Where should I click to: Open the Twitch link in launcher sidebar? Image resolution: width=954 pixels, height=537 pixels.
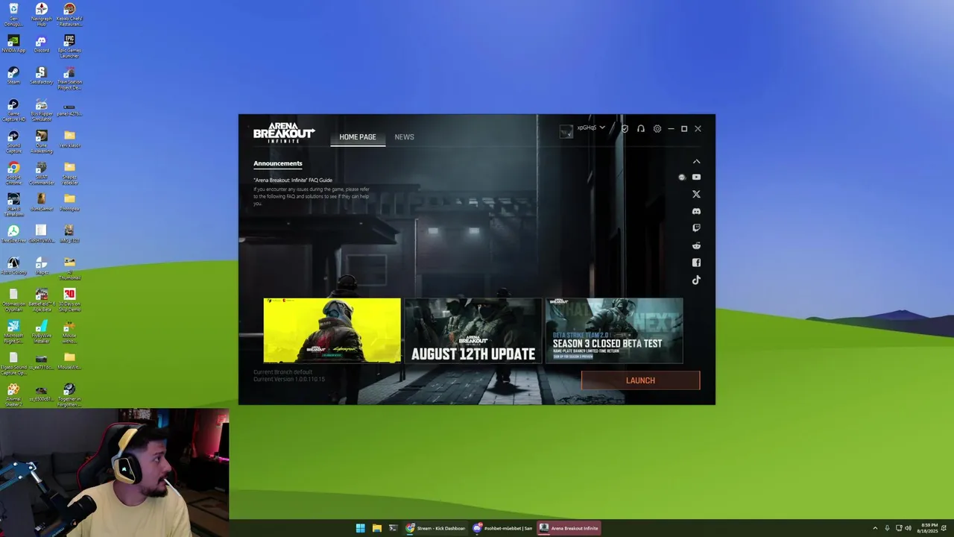(696, 228)
